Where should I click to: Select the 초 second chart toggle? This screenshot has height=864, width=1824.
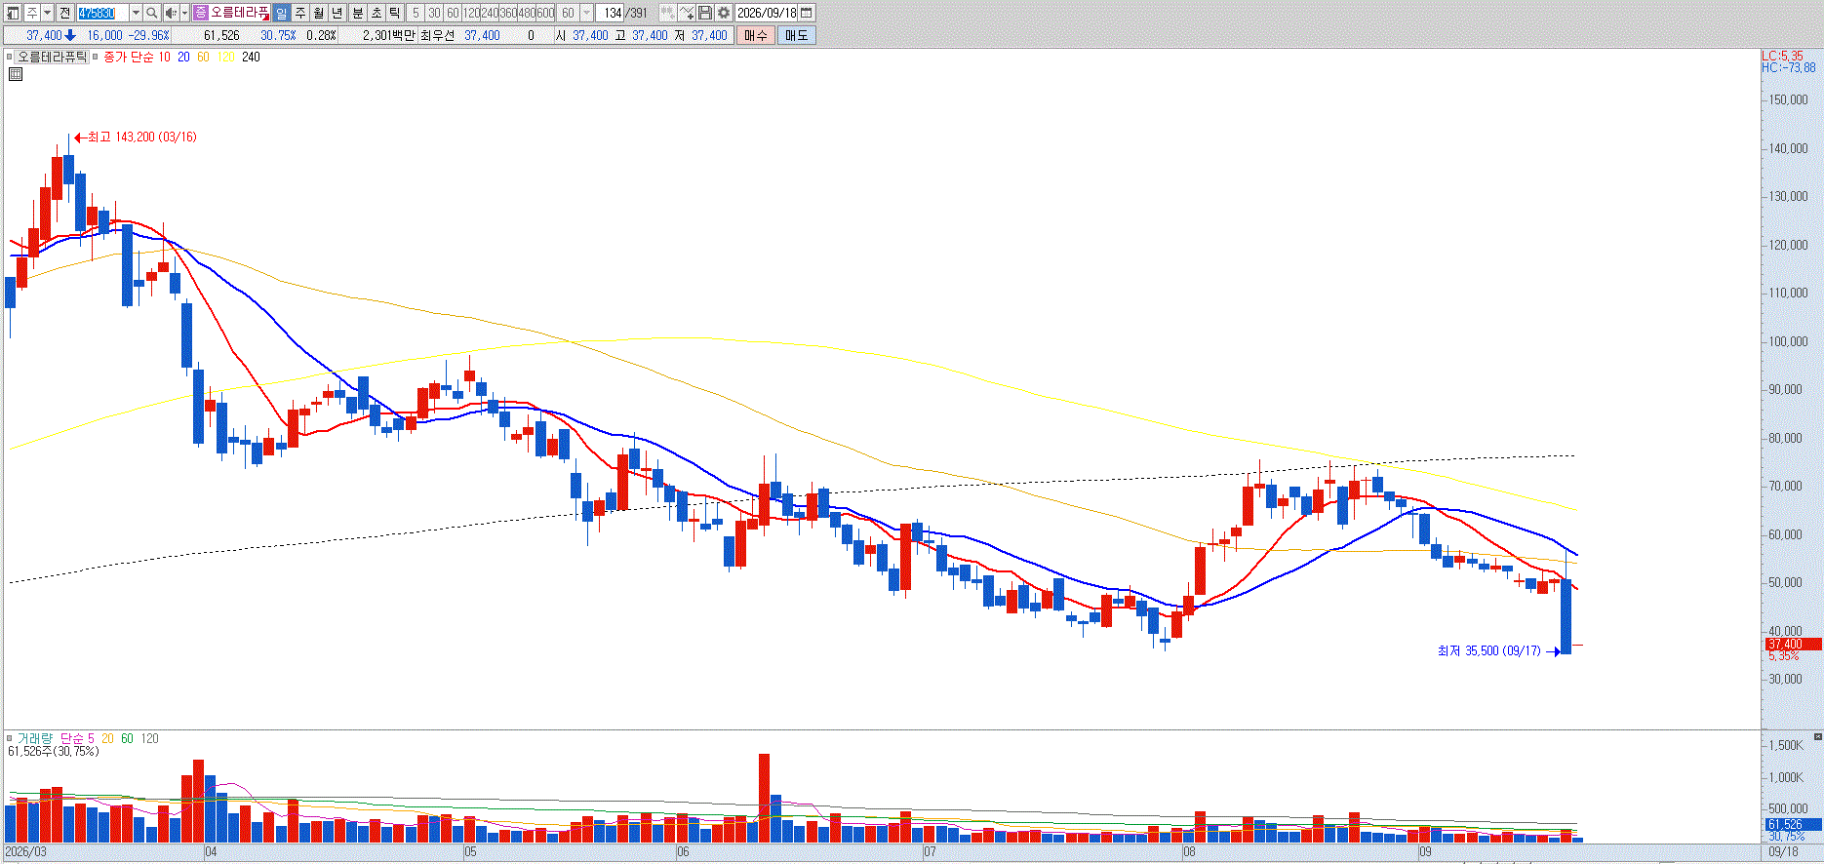376,13
